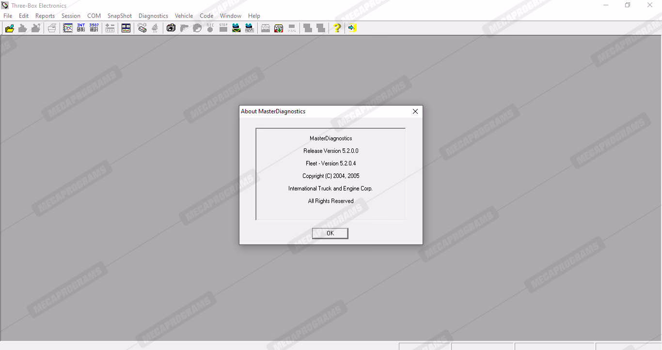This screenshot has width=662, height=350.
Task: Open the COM menu
Action: [x=94, y=16]
